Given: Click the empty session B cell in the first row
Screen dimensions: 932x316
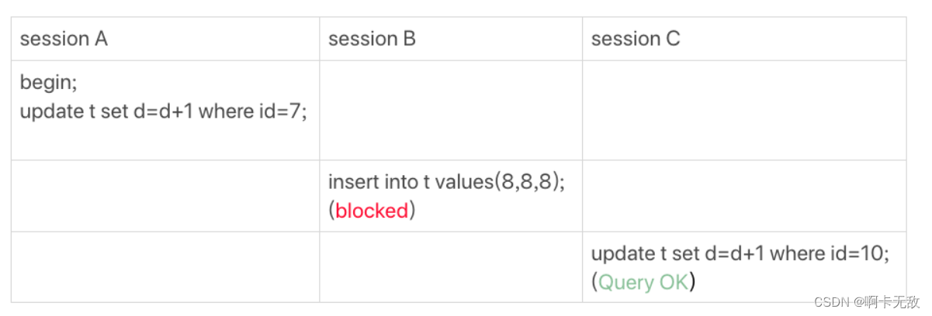Looking at the screenshot, I should pos(451,110).
